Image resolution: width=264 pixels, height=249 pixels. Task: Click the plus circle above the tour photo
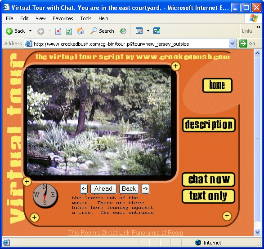click(x=175, y=66)
